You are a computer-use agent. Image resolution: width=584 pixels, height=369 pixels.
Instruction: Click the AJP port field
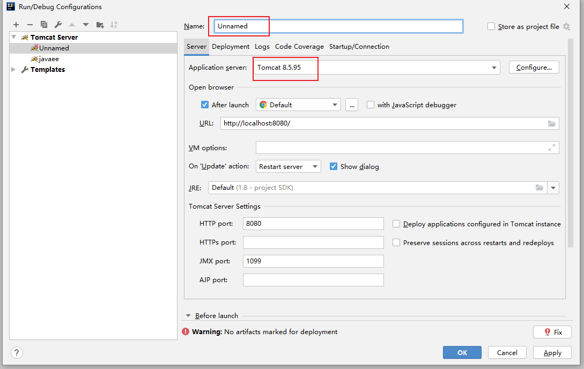click(313, 280)
